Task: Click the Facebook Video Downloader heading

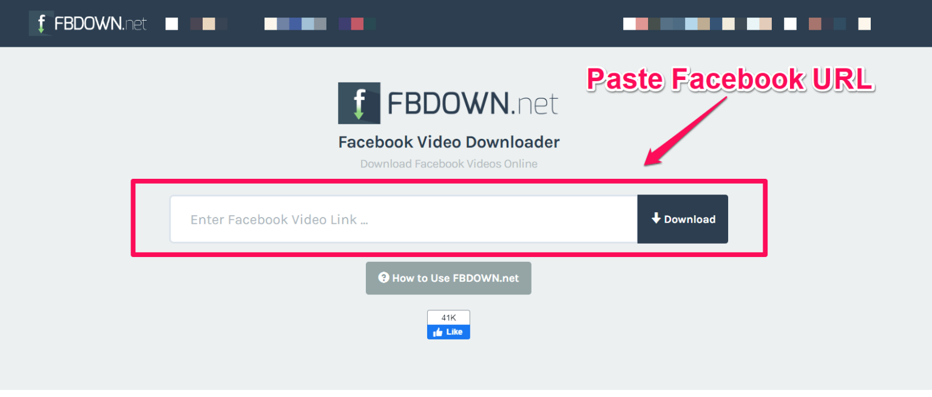Action: (449, 142)
